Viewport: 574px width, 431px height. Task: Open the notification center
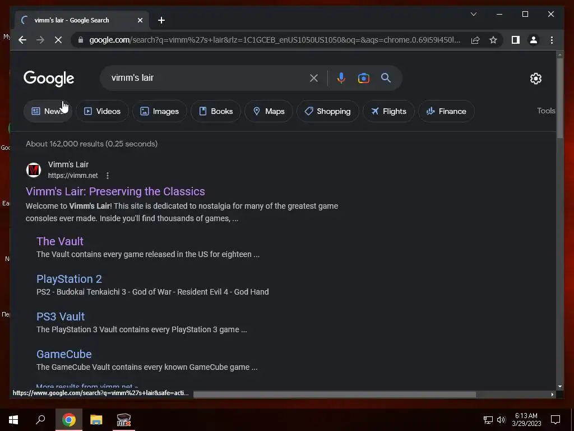[x=556, y=420]
